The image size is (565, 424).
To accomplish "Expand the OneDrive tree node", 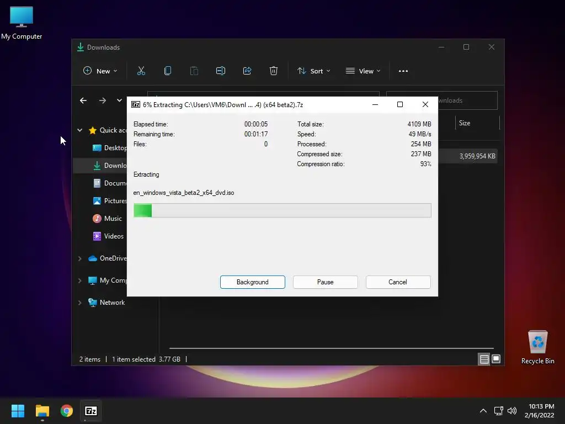I will pos(79,258).
